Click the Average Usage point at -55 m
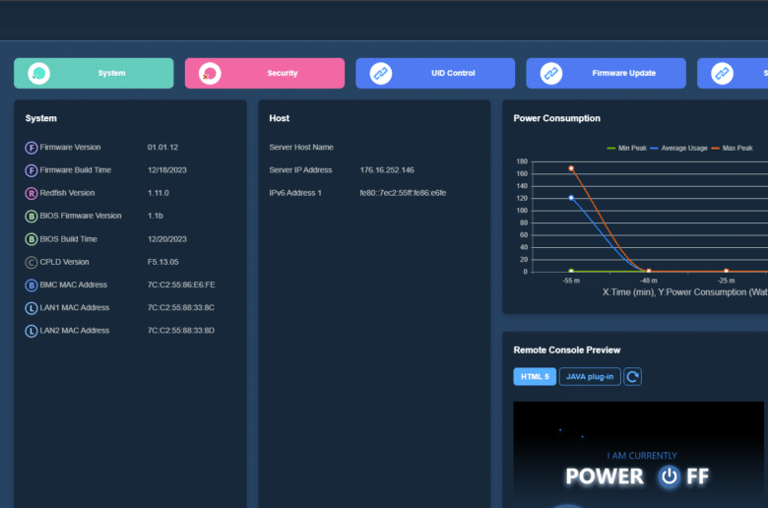Screen dimensions: 768x508 571,198
